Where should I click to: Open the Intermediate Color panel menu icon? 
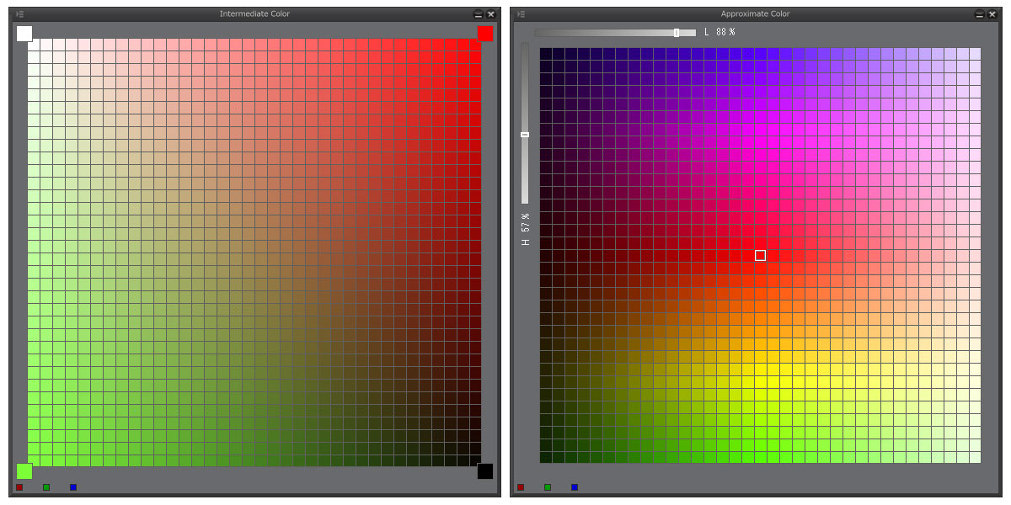click(19, 14)
